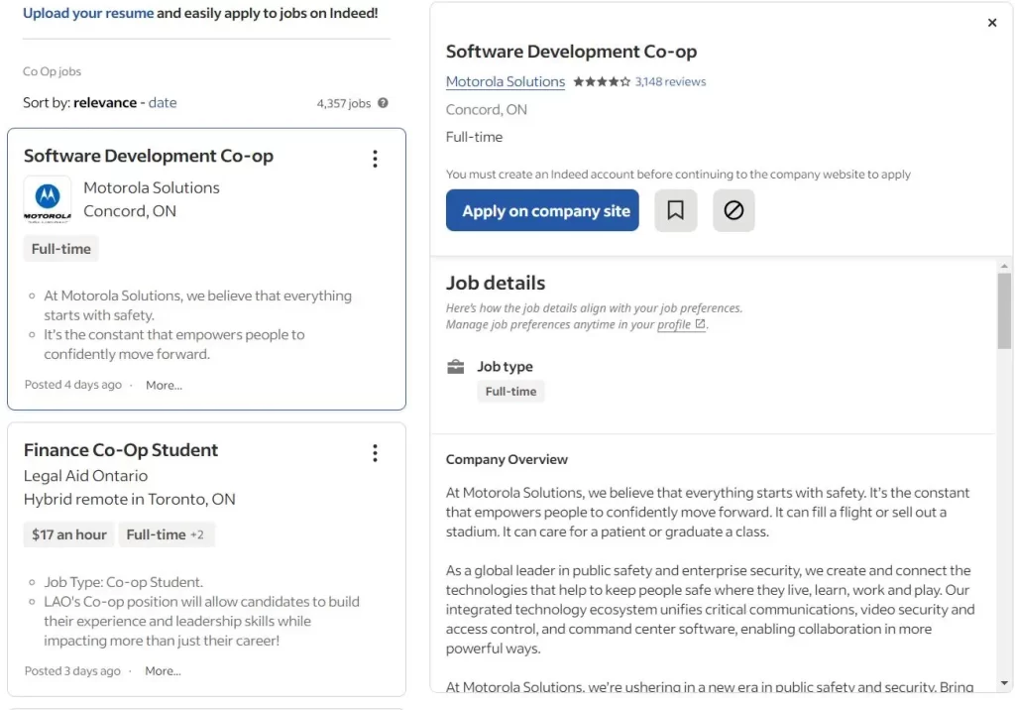Click 'Motorola Solutions' name on job card
The height and width of the screenshot is (710, 1015).
click(152, 187)
